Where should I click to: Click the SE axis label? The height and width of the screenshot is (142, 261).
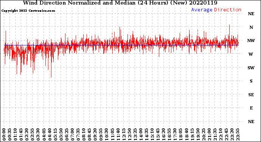coord(251,95)
